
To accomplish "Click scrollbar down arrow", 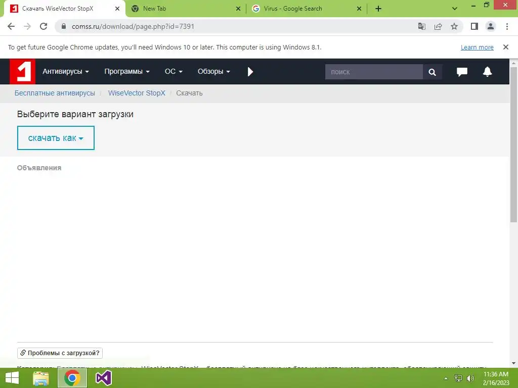I will coord(513,363).
